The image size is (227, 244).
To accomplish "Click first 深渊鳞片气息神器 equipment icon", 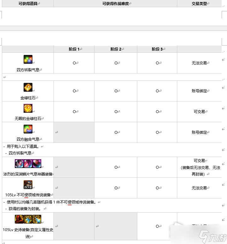I will pos(19,164).
